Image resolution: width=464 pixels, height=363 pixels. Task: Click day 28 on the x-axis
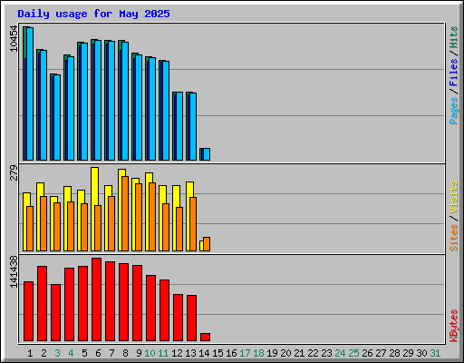pos(394,353)
